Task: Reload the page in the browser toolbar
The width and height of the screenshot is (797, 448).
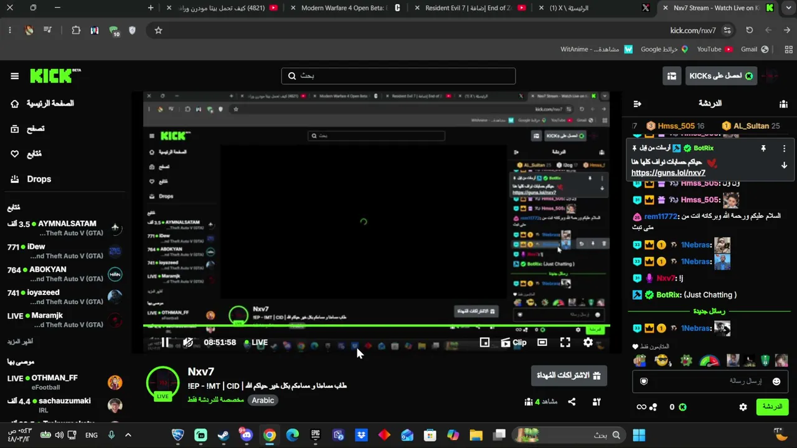Action: coord(749,30)
